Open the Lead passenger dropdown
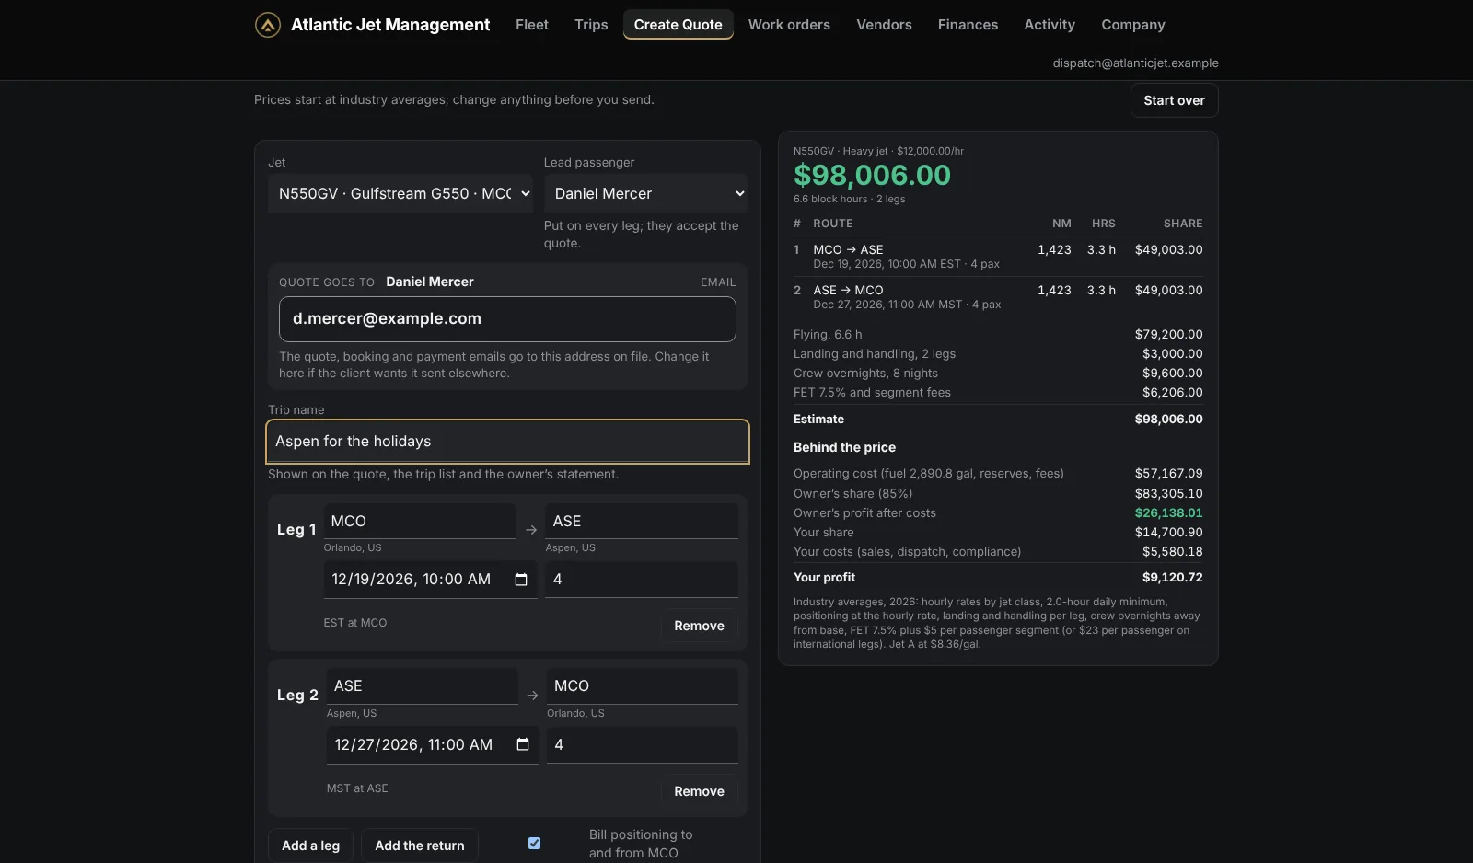Screen dimensions: 1473x863 (x=645, y=193)
